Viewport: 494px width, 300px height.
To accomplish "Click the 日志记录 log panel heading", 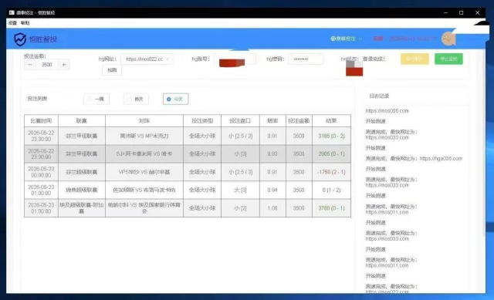I will 379,96.
